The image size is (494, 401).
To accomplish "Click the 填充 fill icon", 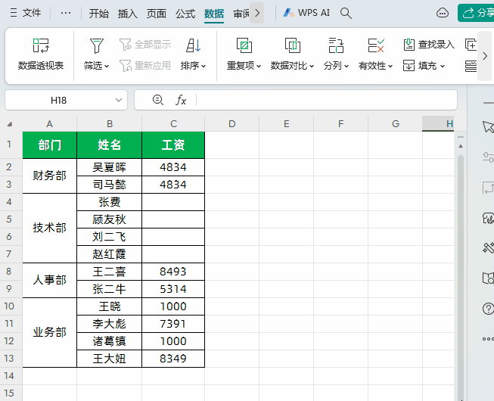I will pyautogui.click(x=409, y=66).
